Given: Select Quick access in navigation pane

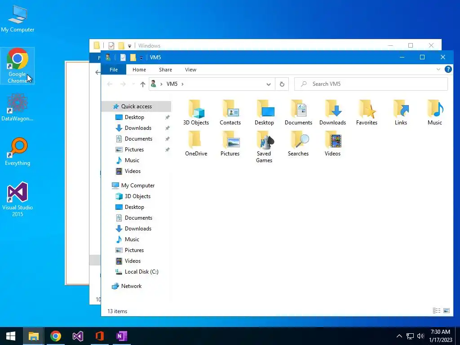Looking at the screenshot, I should (137, 106).
